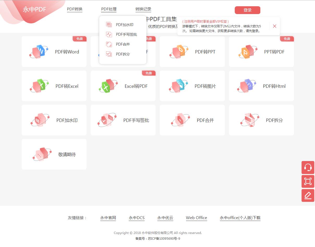
Task: Select PDF合并 from dropdown menu
Action: [123, 44]
